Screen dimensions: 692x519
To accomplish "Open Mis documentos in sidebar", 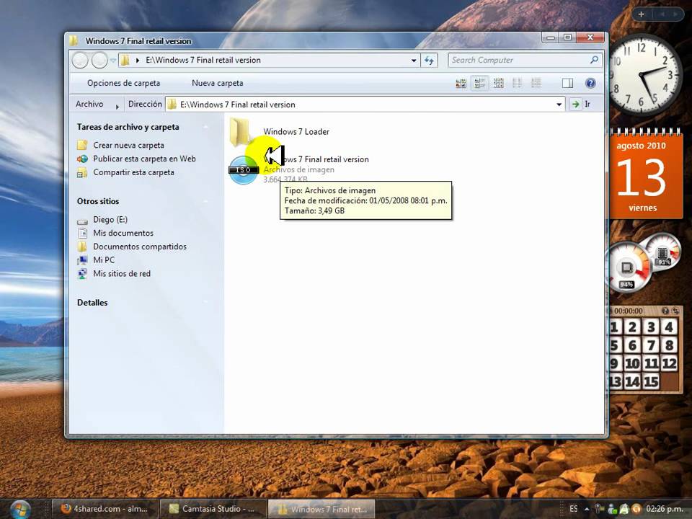I will click(123, 233).
